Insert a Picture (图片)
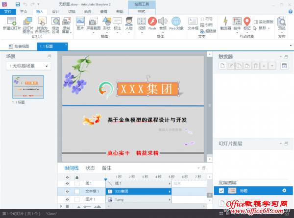 80,24
